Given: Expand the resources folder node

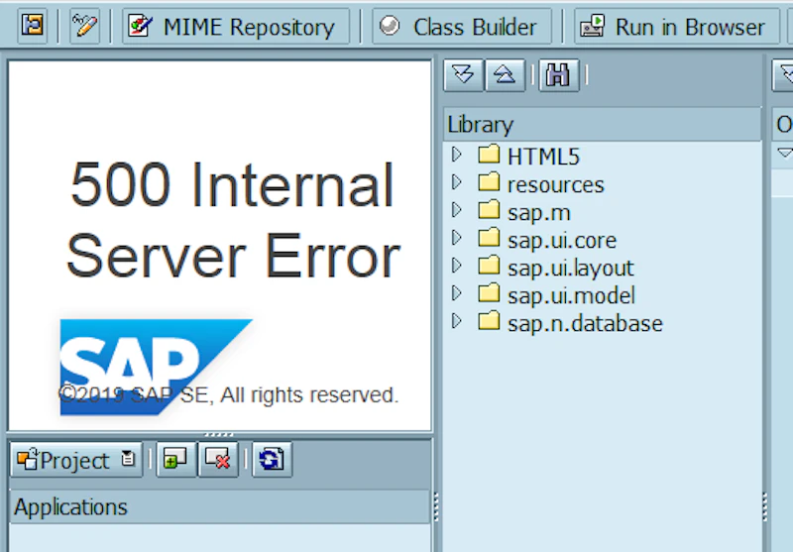Looking at the screenshot, I should tap(456, 182).
